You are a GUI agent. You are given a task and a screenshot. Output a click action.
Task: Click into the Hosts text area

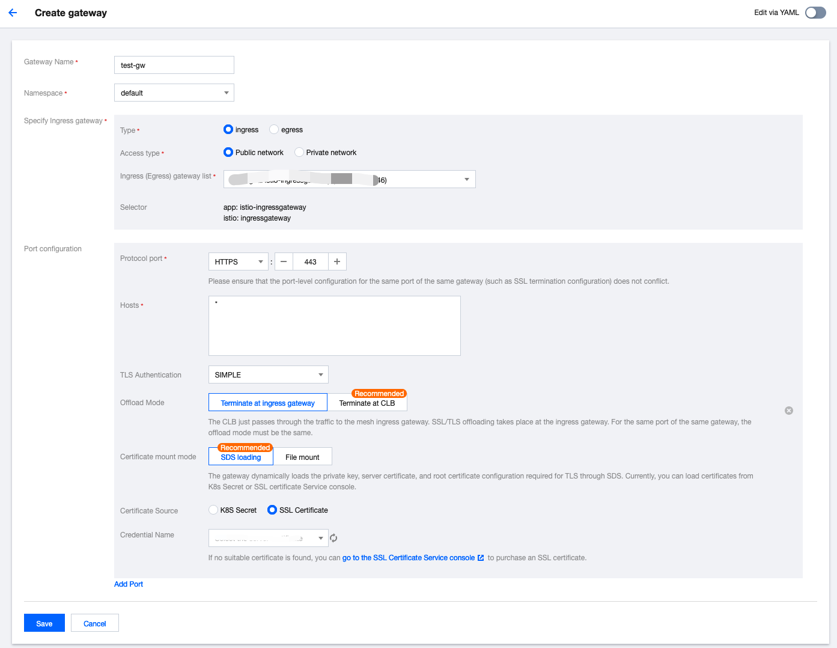pyautogui.click(x=334, y=326)
